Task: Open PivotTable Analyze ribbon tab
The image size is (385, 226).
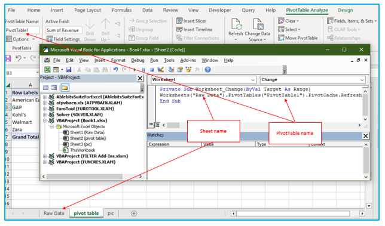Action: click(307, 10)
